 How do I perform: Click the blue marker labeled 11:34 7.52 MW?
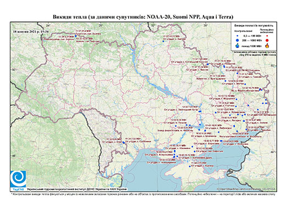pos(124,142)
